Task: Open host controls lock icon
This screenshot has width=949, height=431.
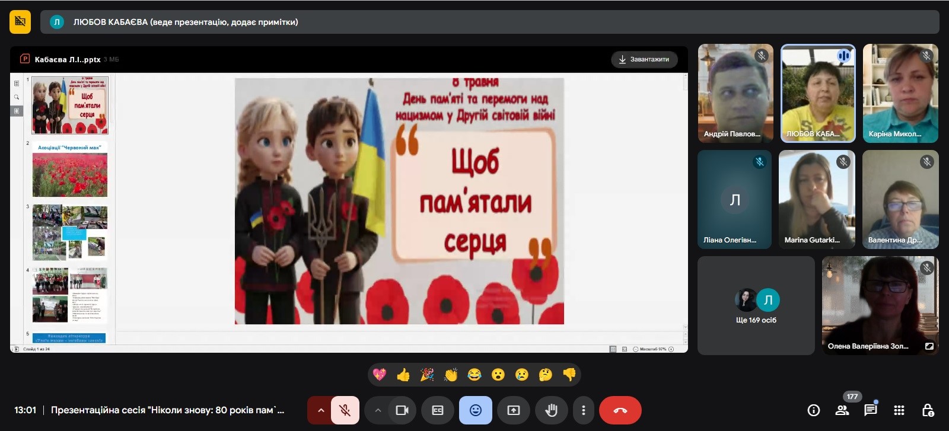Action: 928,410
